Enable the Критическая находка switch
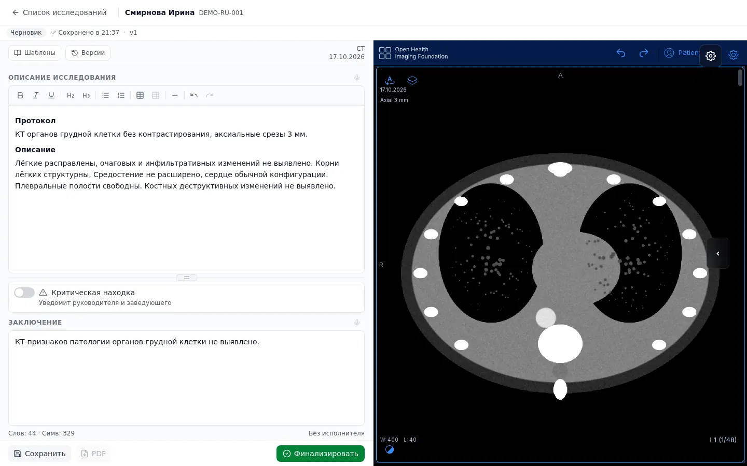747x466 pixels. pyautogui.click(x=24, y=293)
